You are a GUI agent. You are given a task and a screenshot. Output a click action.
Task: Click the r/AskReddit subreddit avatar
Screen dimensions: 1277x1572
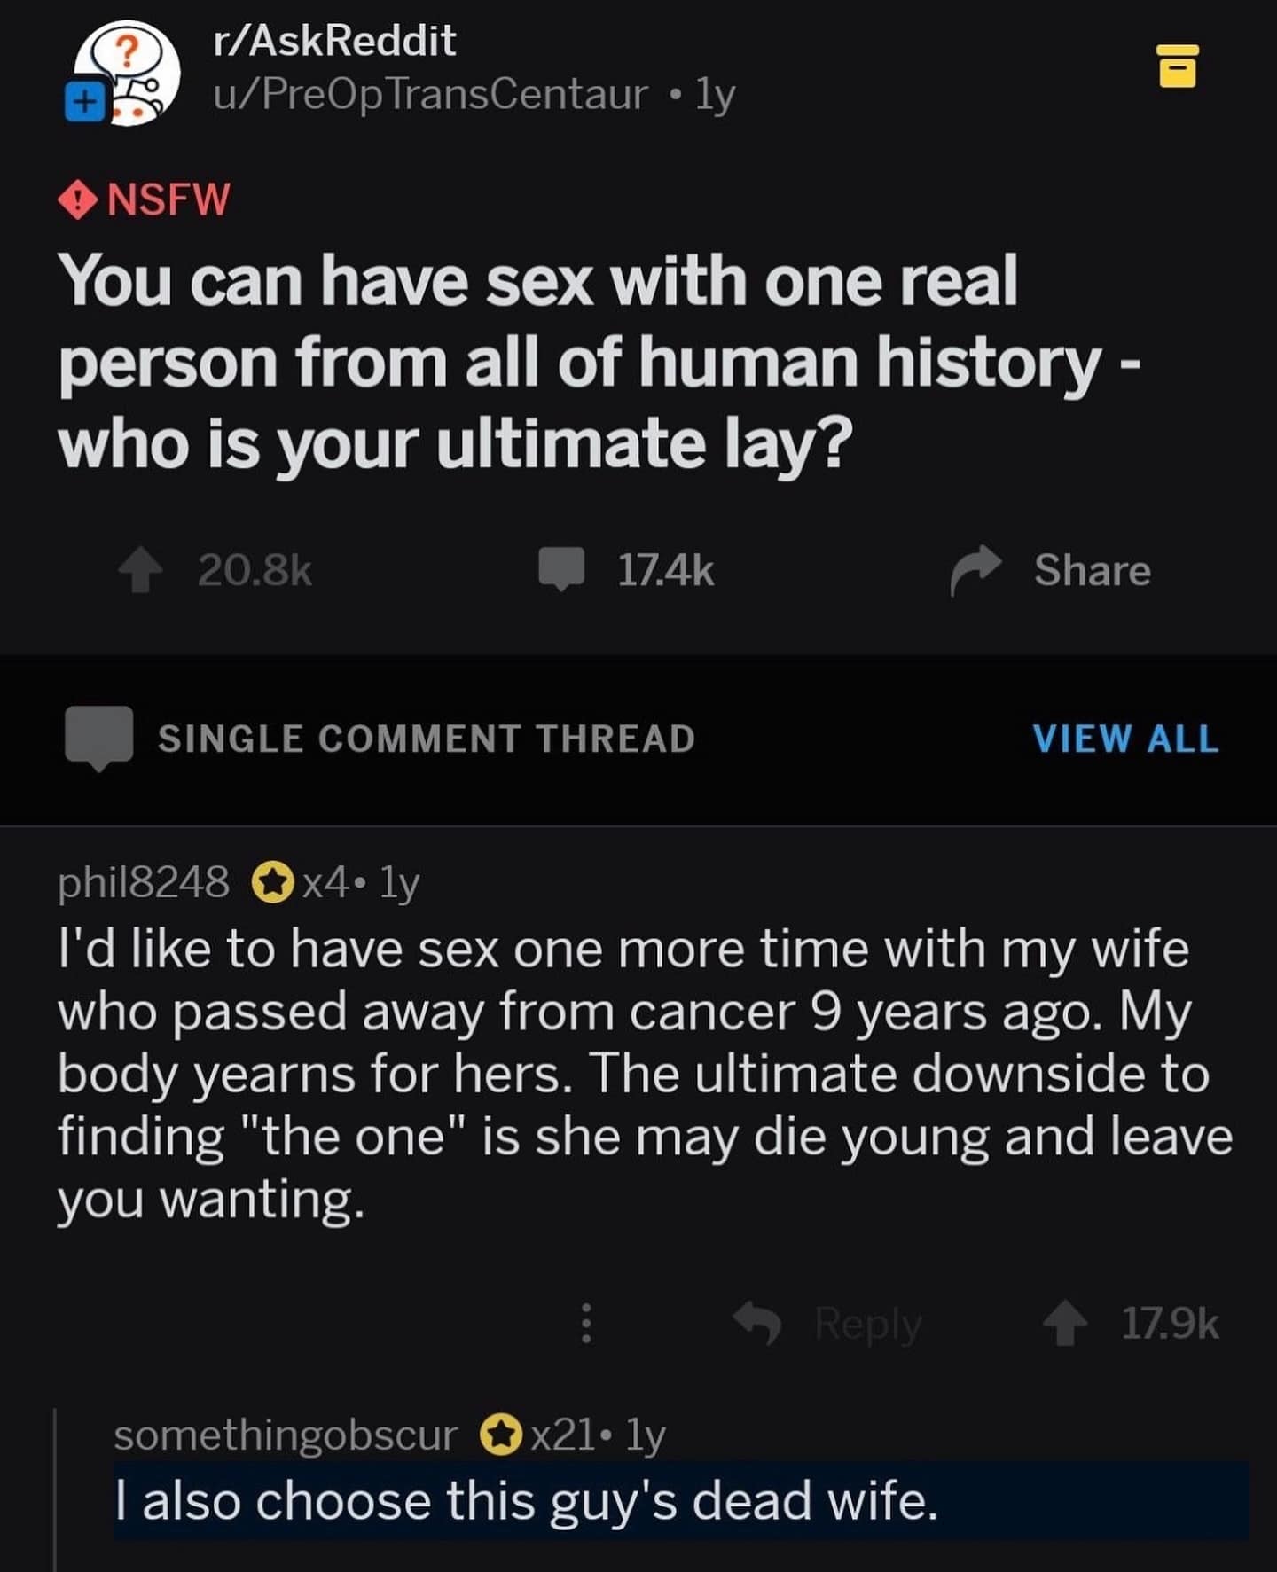(130, 73)
